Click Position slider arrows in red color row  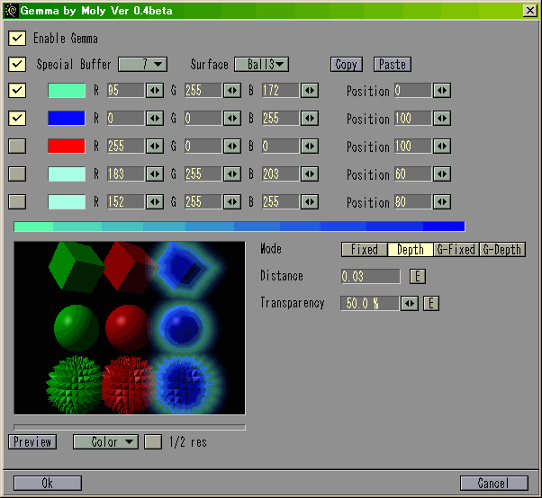(442, 146)
